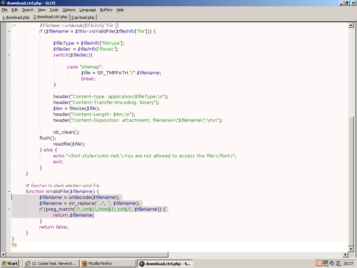Click the vertical scrollbar down arrow
Viewport: 357px width, 268px height.
[x=351, y=249]
